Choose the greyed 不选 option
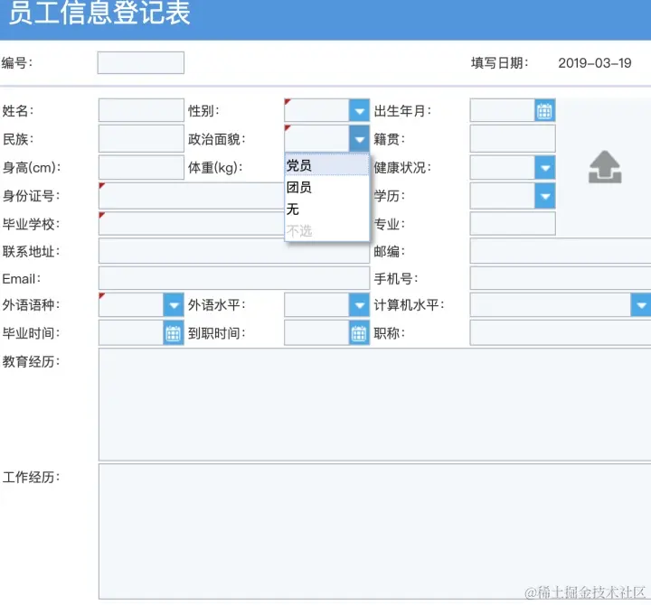The width and height of the screenshot is (651, 605). [326, 230]
